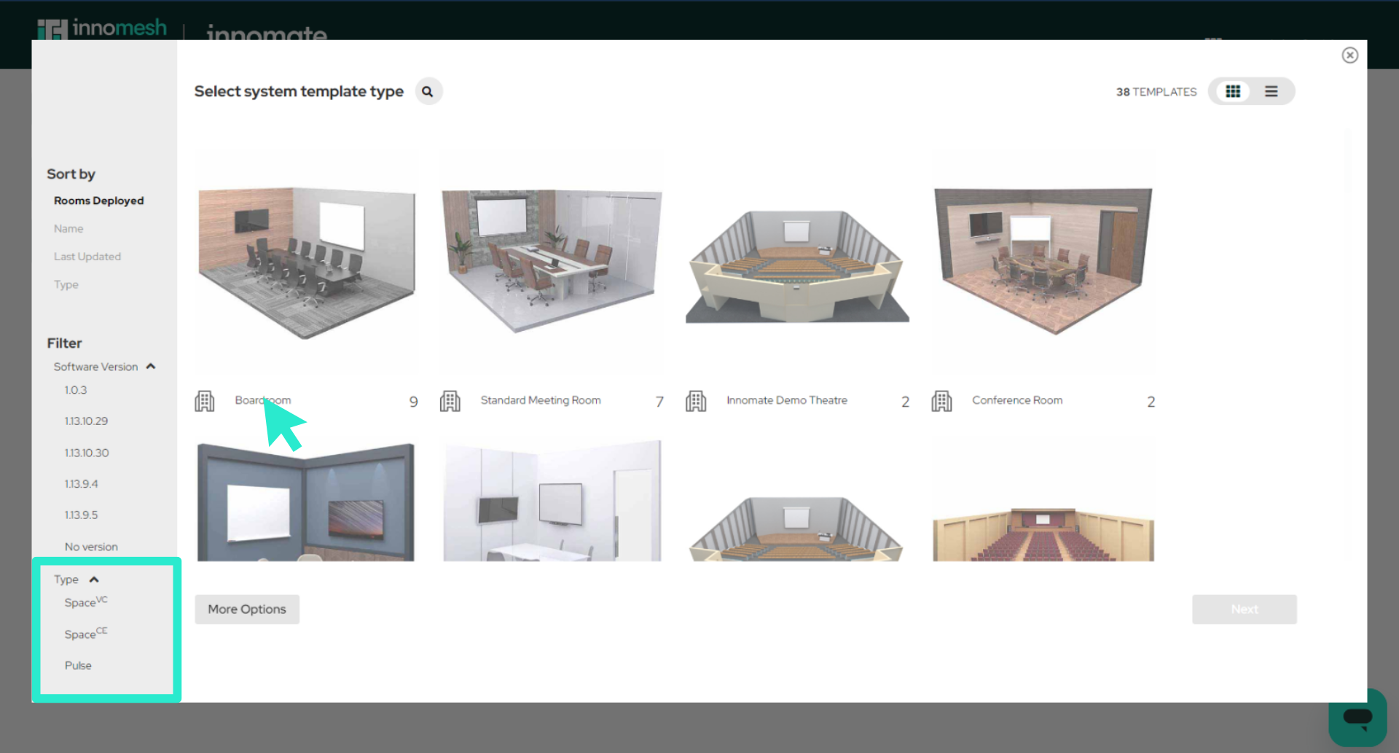
Task: Switch to list view of templates
Action: tap(1271, 91)
